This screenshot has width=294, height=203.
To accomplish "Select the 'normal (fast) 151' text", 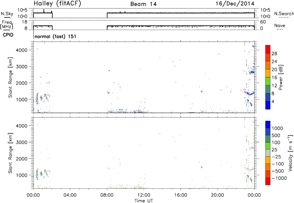I will [55, 36].
